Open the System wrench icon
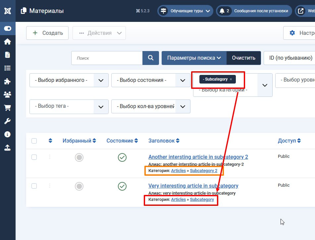This screenshot has width=315, height=240. (x=7, y=121)
